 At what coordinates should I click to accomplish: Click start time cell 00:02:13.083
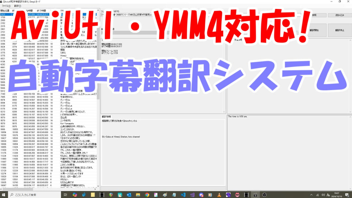(29, 97)
